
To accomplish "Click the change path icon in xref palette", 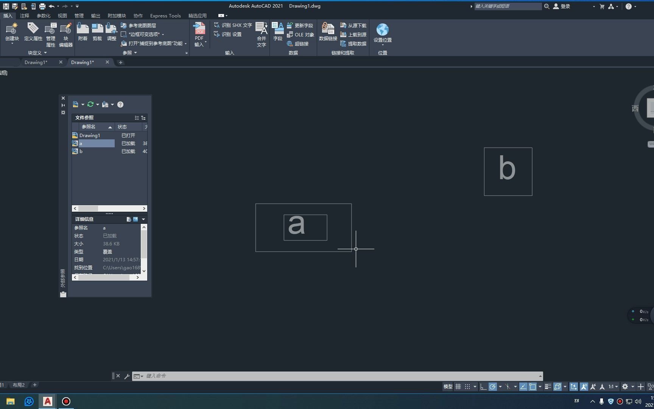I will pyautogui.click(x=105, y=105).
